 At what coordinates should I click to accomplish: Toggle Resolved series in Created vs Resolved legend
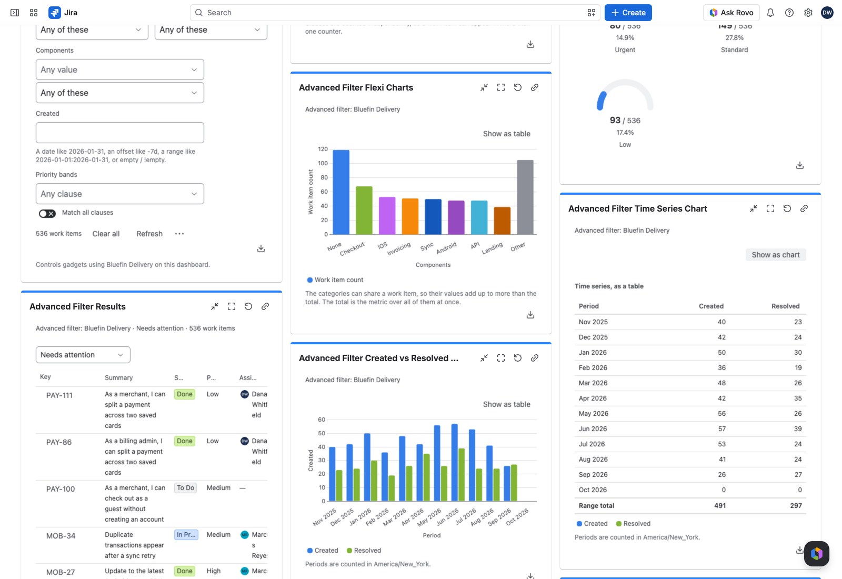point(364,551)
